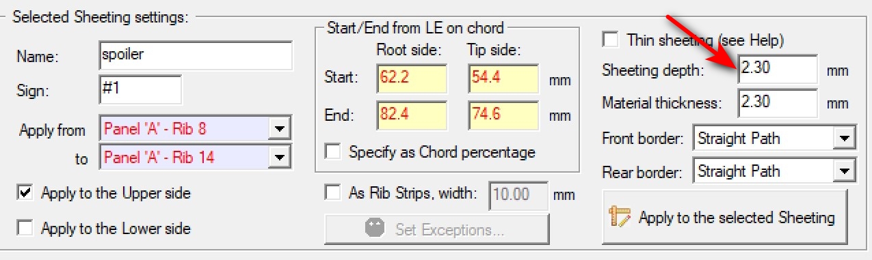Image resolution: width=872 pixels, height=260 pixels.
Task: Click the Rib Strips width field
Action: tap(518, 194)
